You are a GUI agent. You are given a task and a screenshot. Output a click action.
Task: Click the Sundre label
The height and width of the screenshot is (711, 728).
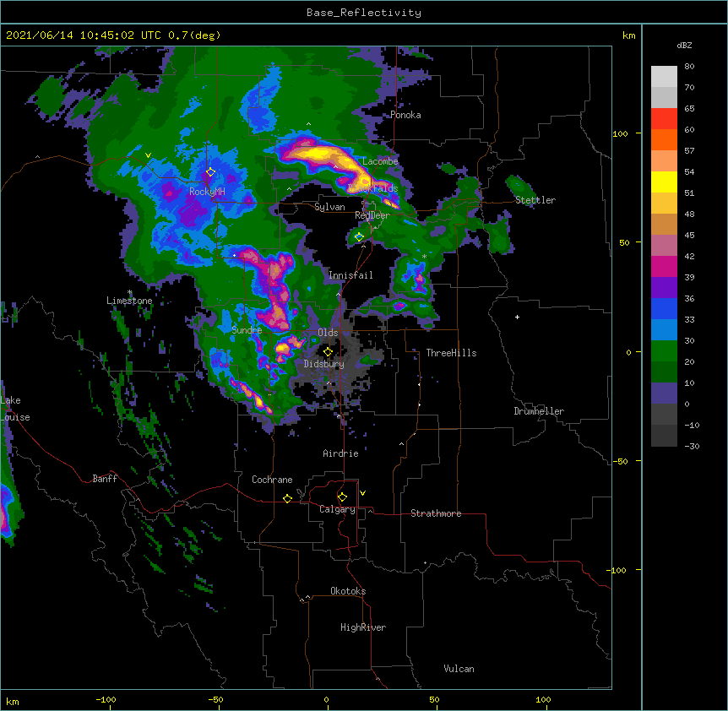click(247, 330)
